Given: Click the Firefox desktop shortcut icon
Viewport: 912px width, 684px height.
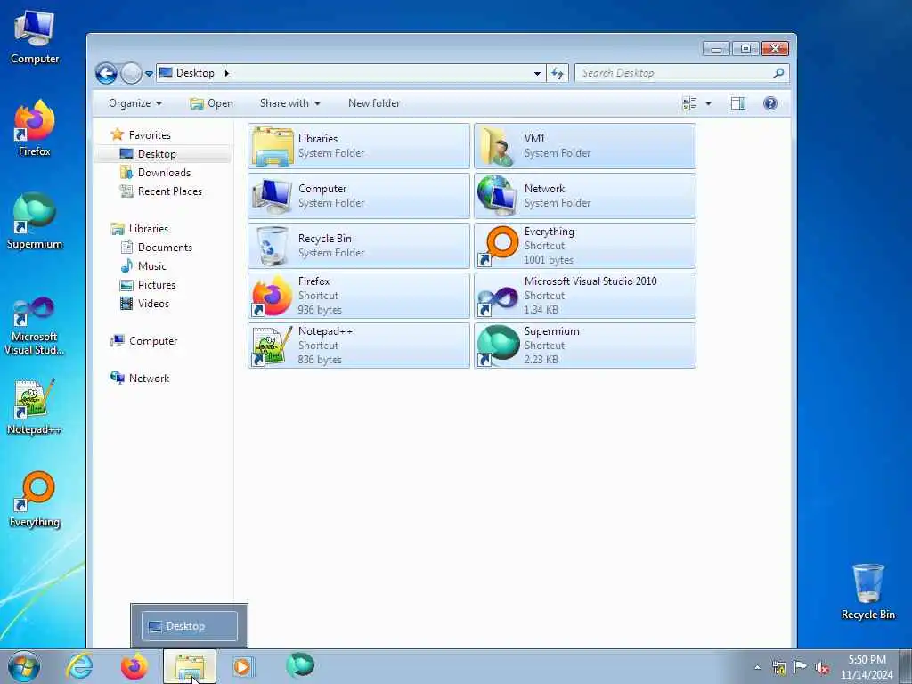Looking at the screenshot, I should pyautogui.click(x=35, y=128).
